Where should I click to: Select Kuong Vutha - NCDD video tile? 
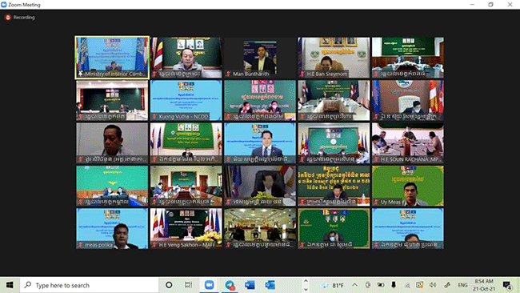click(x=186, y=100)
